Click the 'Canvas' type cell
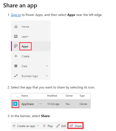 tap(83, 104)
